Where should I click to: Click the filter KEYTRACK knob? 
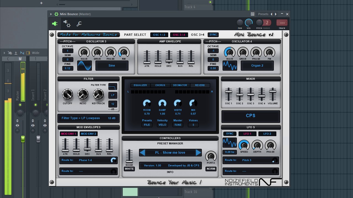[98, 95]
